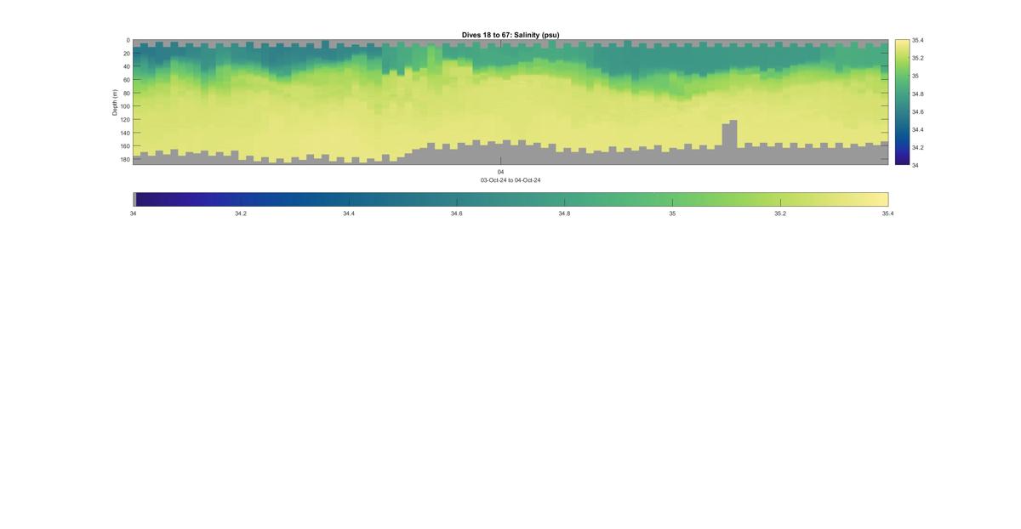Click the depth axis tick '80'
The height and width of the screenshot is (529, 1021).
(126, 93)
